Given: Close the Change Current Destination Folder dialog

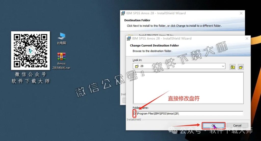Looking at the screenshot, I should (247, 38).
